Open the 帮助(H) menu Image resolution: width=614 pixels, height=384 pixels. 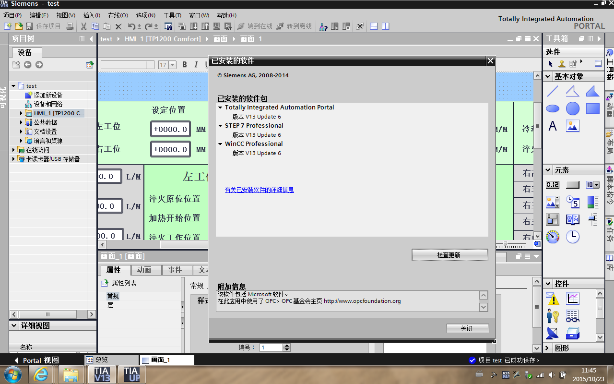click(227, 15)
